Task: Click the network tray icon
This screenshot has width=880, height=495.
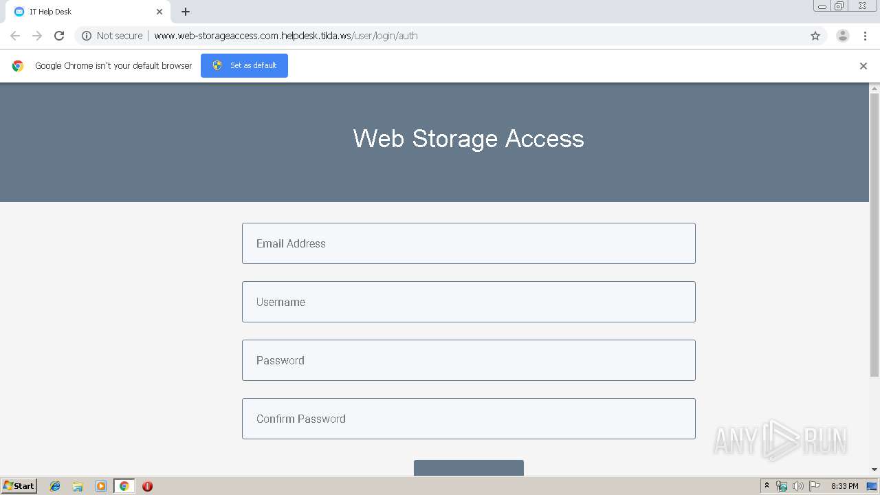Action: pyautogui.click(x=782, y=486)
